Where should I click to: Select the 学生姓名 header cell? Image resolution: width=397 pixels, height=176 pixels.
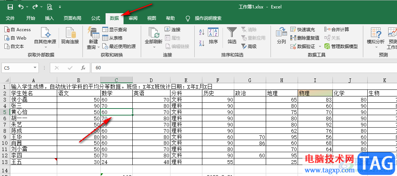(33, 93)
